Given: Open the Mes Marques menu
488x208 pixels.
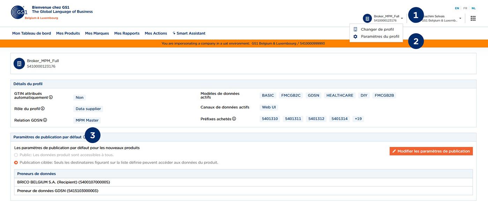Looking at the screenshot, I should click(x=97, y=33).
